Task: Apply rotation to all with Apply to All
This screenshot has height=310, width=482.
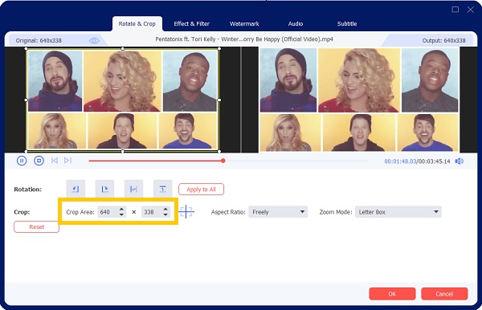Action: point(201,190)
